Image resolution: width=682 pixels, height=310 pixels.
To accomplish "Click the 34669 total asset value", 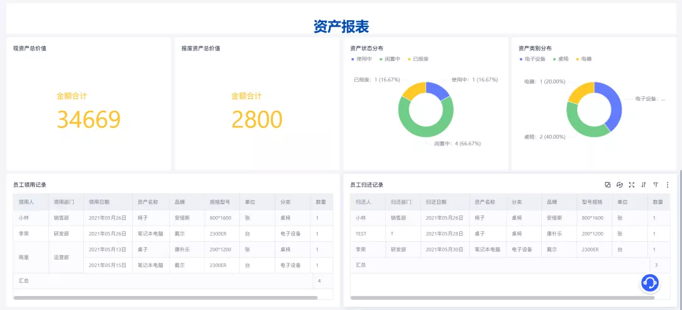I will click(89, 119).
